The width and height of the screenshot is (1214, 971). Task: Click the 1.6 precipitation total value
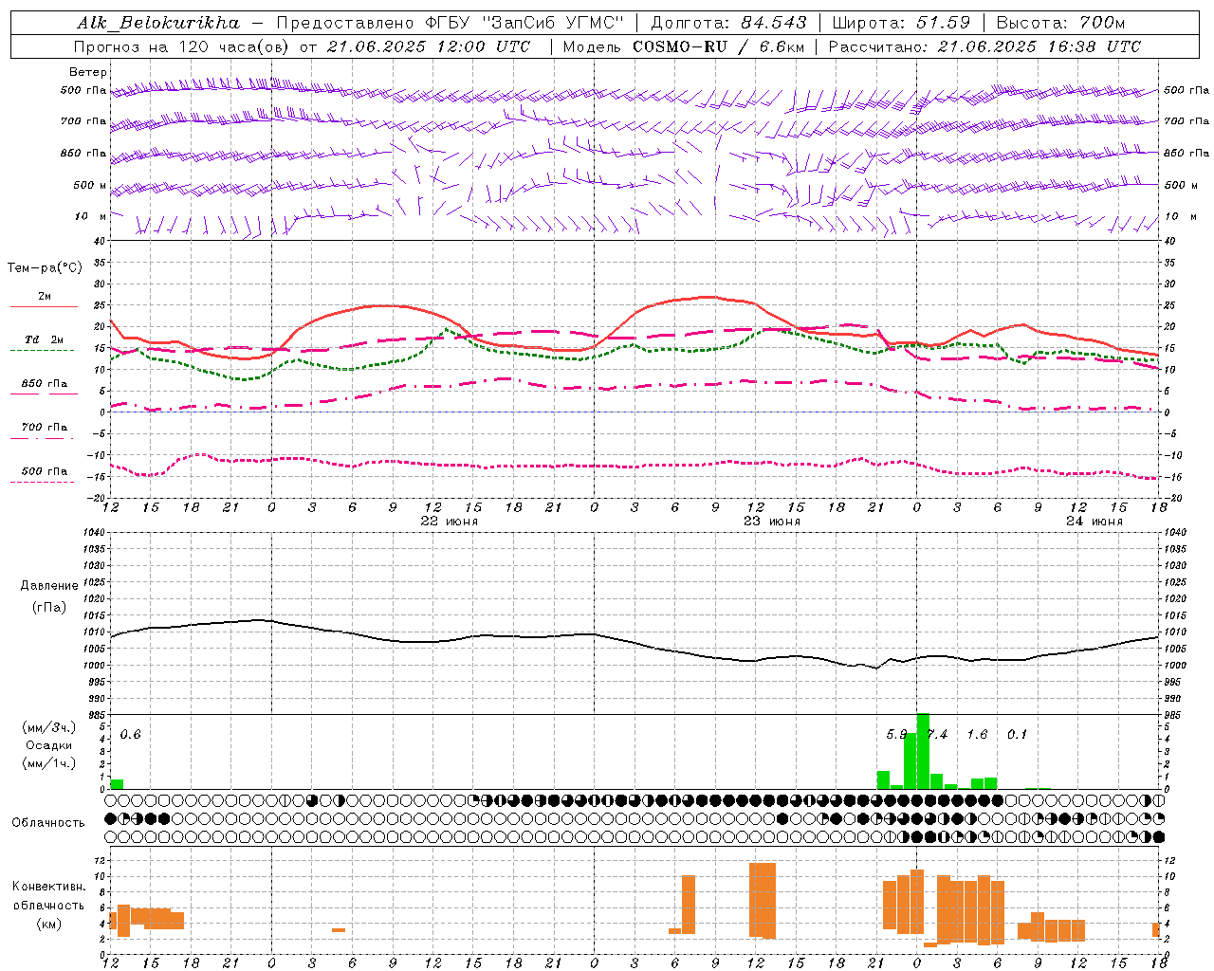click(977, 735)
